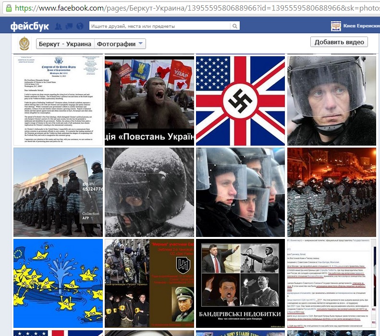Viewport: 380px width, 336px height.
Task: Open the Congress letter document thumbnail
Action: point(58,100)
